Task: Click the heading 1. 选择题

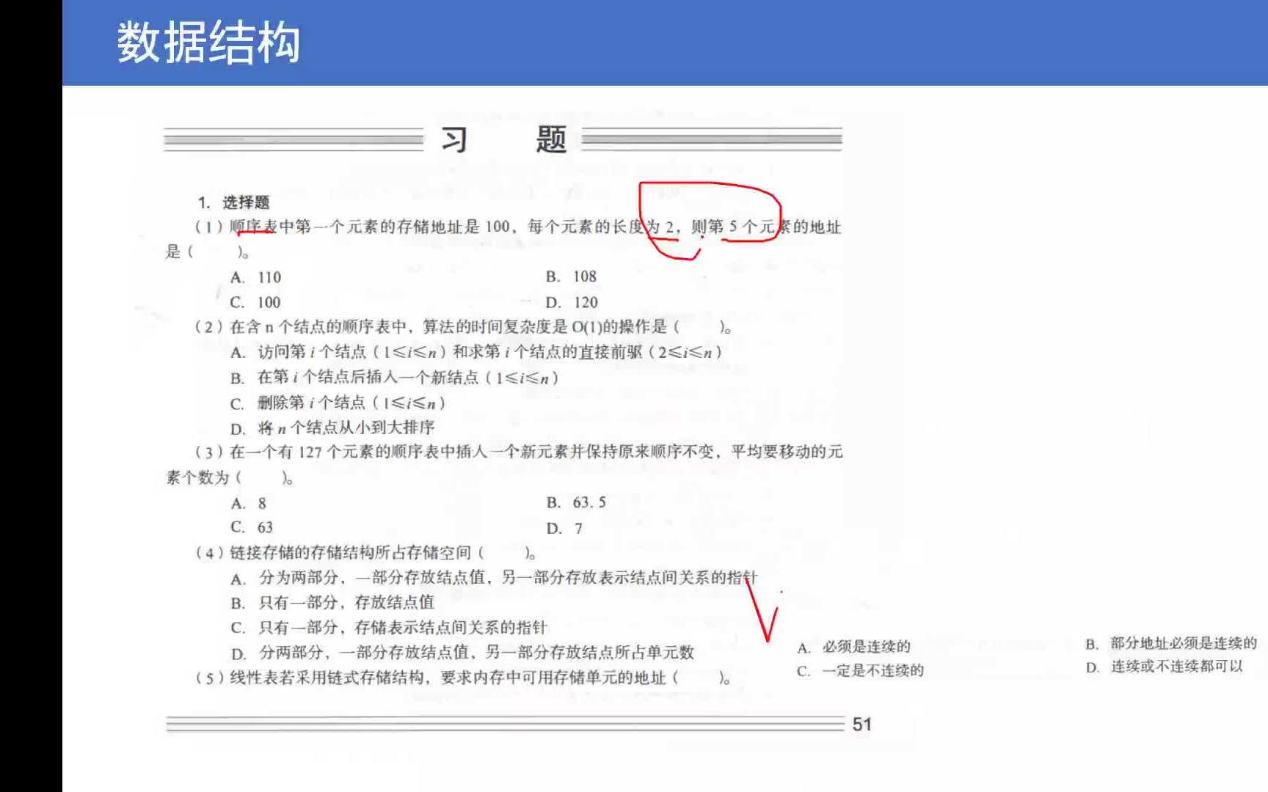Action: (233, 202)
